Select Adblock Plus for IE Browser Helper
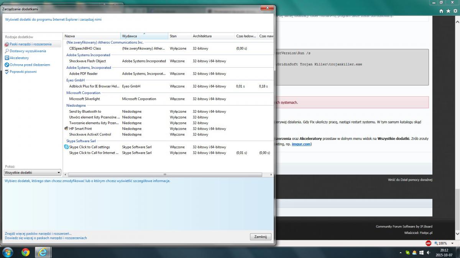This screenshot has width=460, height=258. point(168,86)
